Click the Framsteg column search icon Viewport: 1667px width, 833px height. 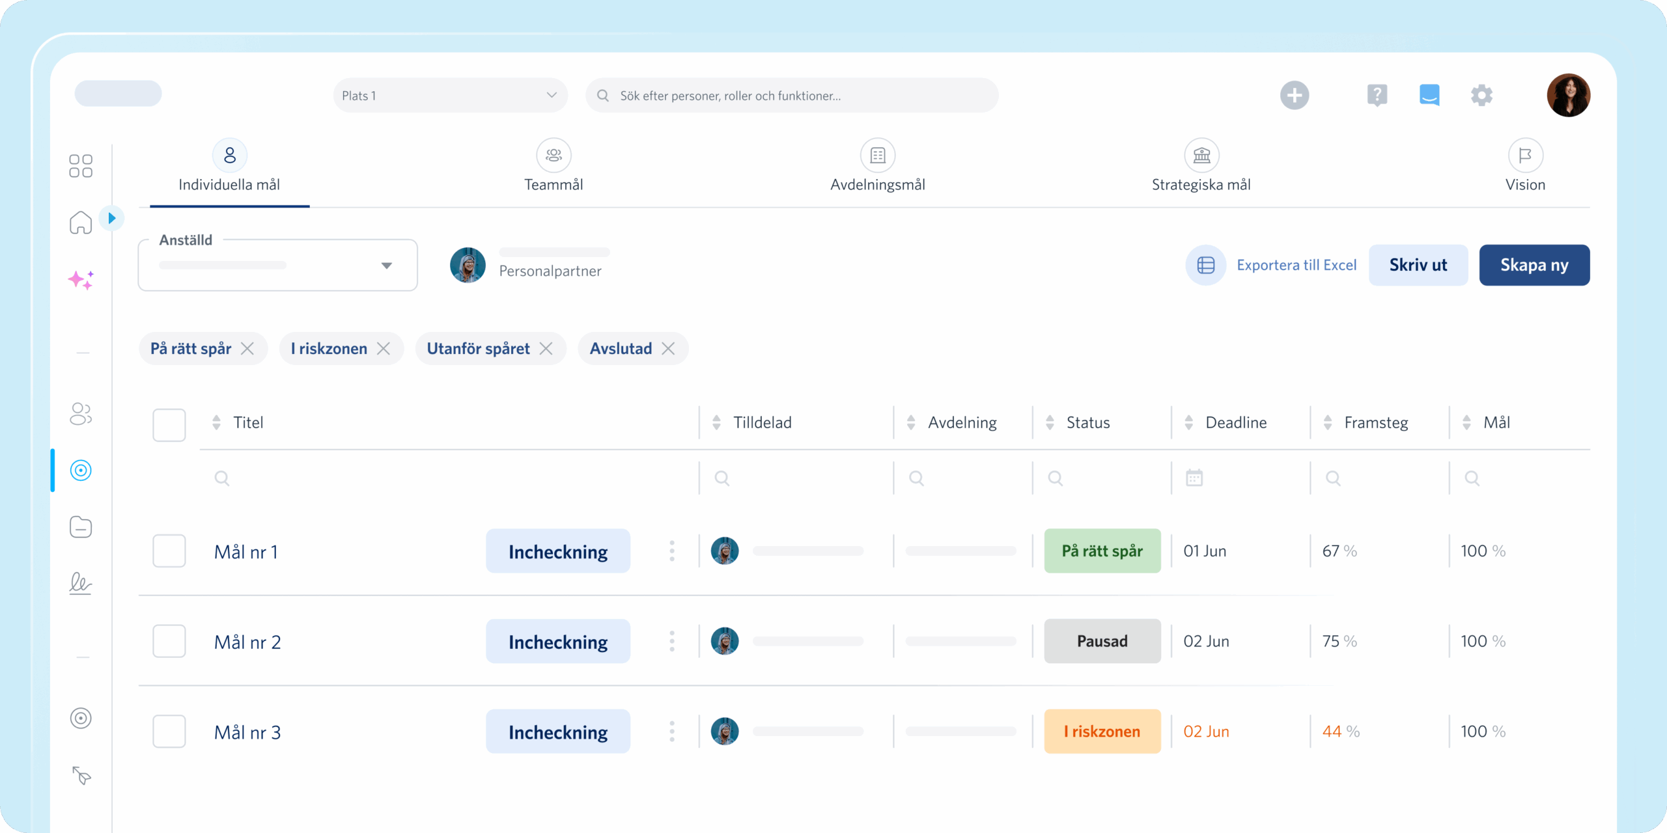point(1333,478)
